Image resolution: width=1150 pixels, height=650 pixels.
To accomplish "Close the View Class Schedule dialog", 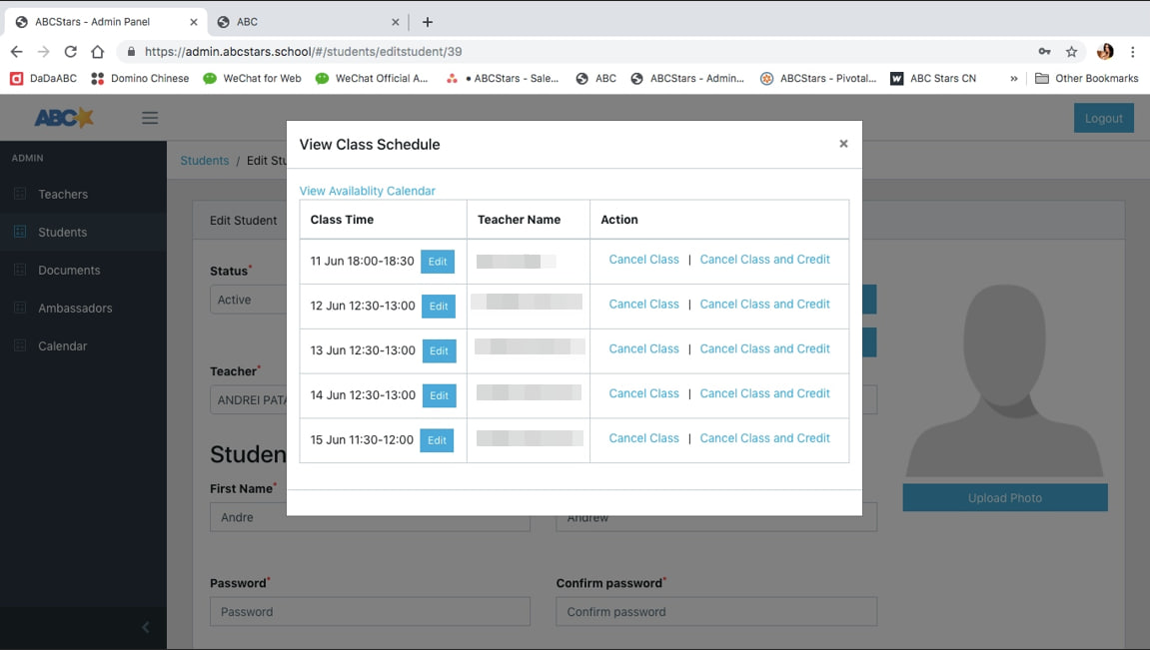I will click(843, 144).
